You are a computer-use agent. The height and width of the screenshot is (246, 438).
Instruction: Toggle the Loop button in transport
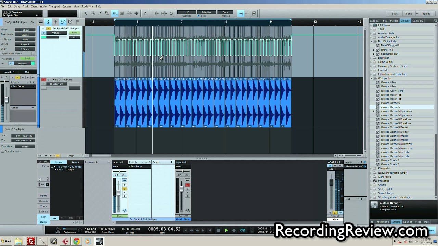[243, 230]
